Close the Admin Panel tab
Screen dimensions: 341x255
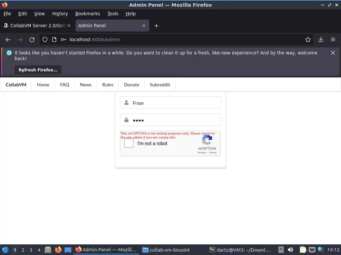click(x=144, y=26)
